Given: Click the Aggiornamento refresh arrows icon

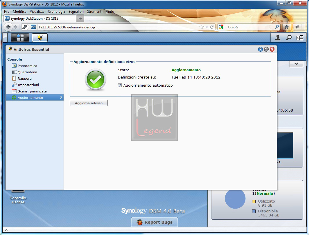Looking at the screenshot, I should coord(14,97).
